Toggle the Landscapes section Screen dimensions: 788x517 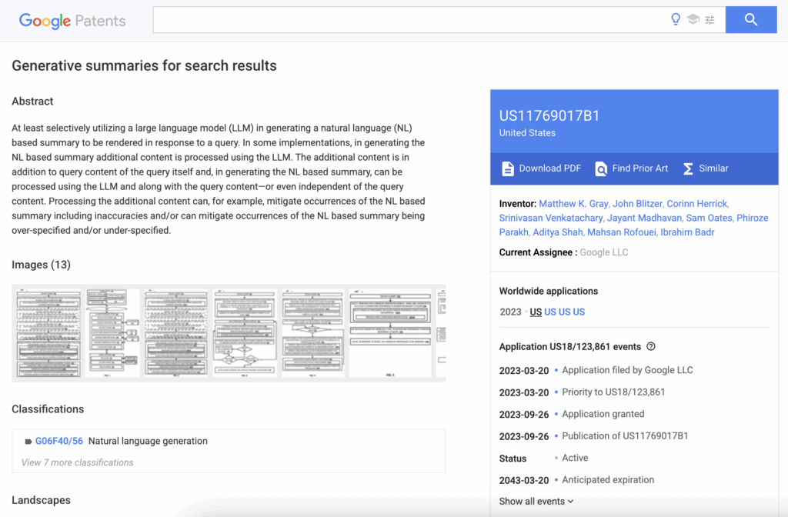tap(41, 500)
